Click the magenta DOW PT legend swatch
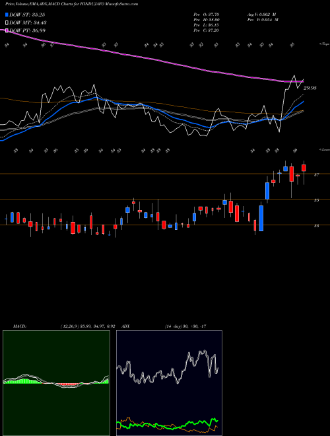 tap(7, 30)
